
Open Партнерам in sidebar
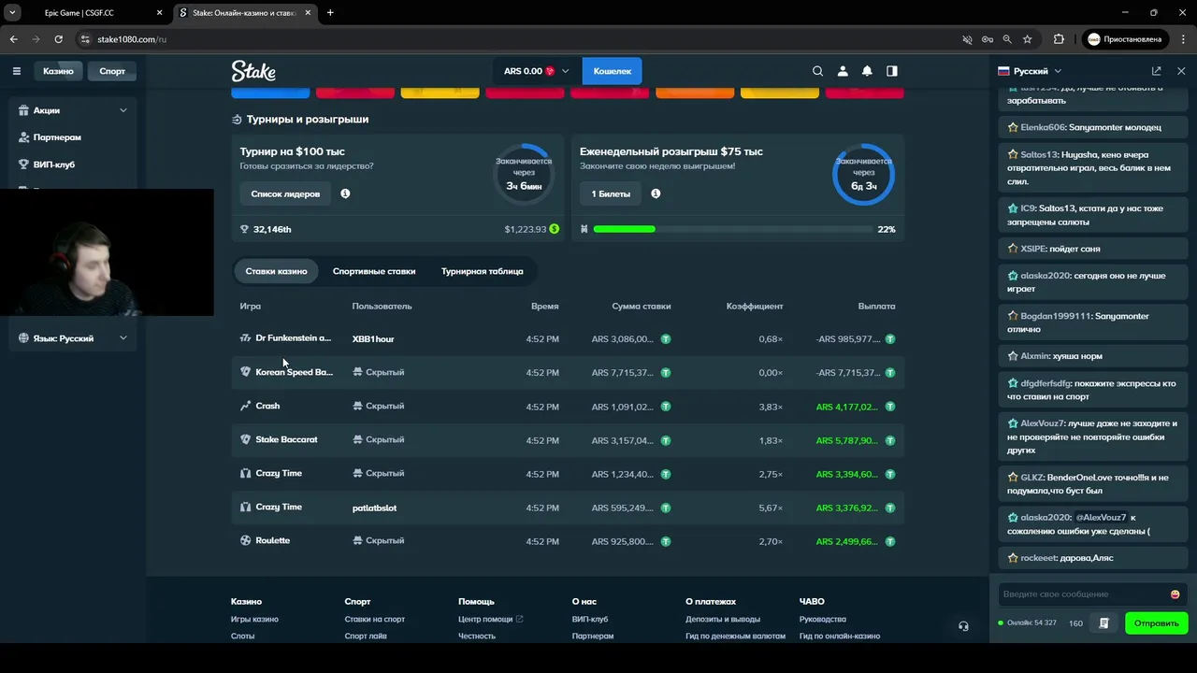(x=57, y=137)
